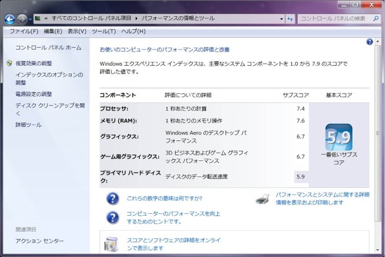The height and width of the screenshot is (257, 385).
Task: Open コンピューターのパフォーマンスを向上するためのヒント link
Action: tap(173, 218)
